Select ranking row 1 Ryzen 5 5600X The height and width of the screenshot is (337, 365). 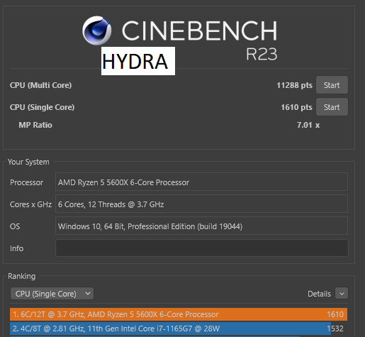click(x=179, y=314)
